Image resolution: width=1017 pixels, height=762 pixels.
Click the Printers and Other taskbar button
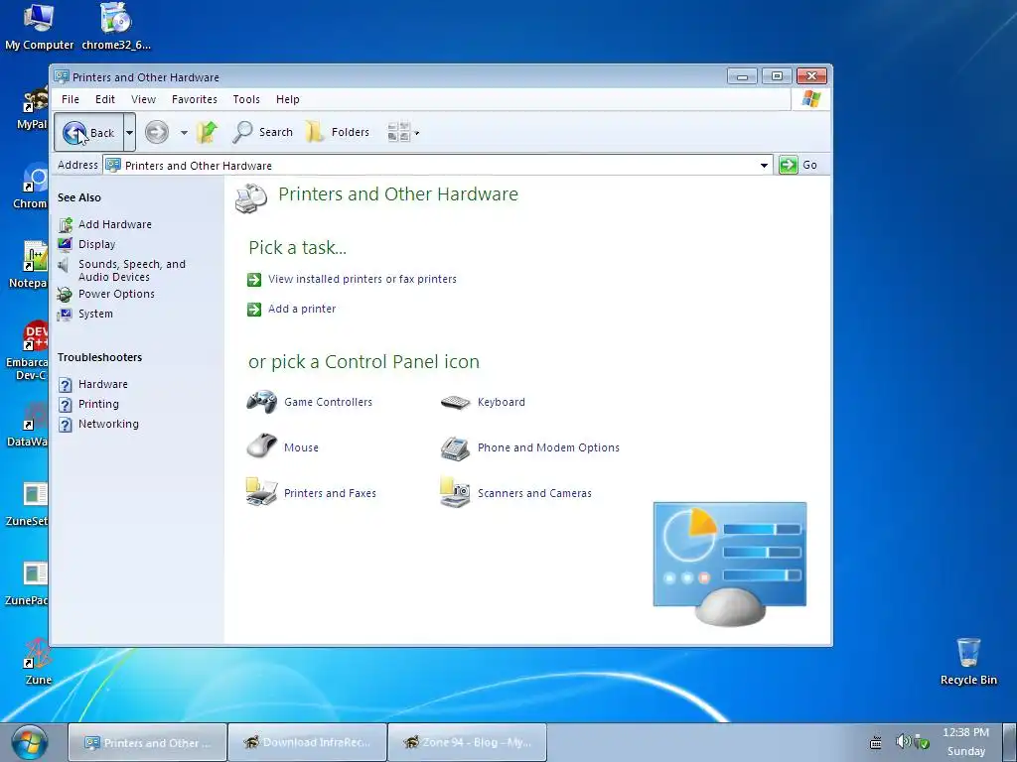(x=148, y=742)
